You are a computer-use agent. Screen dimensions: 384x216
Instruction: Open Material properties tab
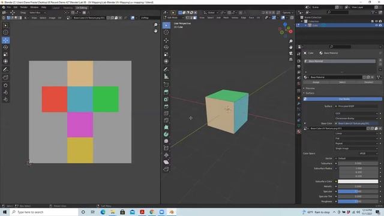[299, 131]
